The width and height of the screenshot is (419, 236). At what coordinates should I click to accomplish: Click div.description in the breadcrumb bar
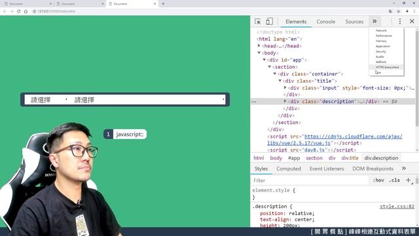(381, 158)
